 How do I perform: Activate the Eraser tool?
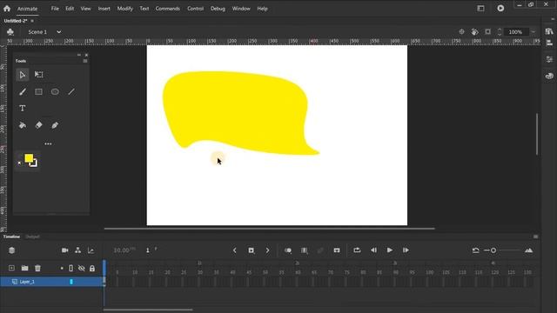pyautogui.click(x=38, y=125)
